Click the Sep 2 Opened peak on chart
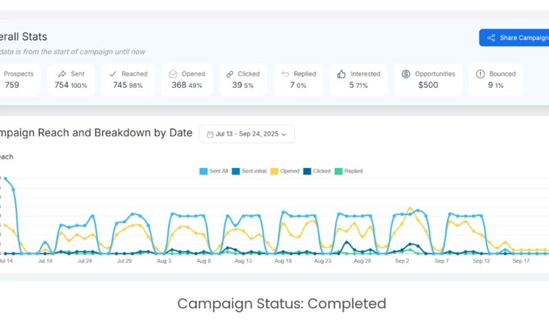 (410, 208)
